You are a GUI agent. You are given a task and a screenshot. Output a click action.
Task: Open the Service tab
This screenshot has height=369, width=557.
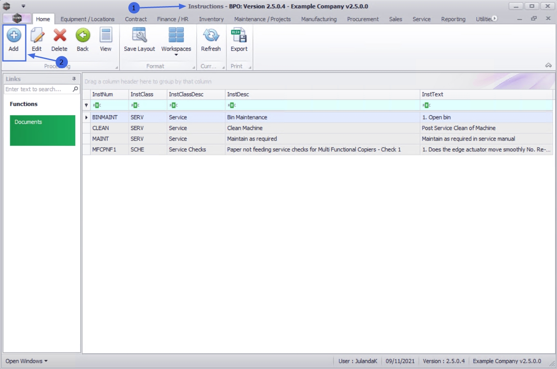[421, 19]
